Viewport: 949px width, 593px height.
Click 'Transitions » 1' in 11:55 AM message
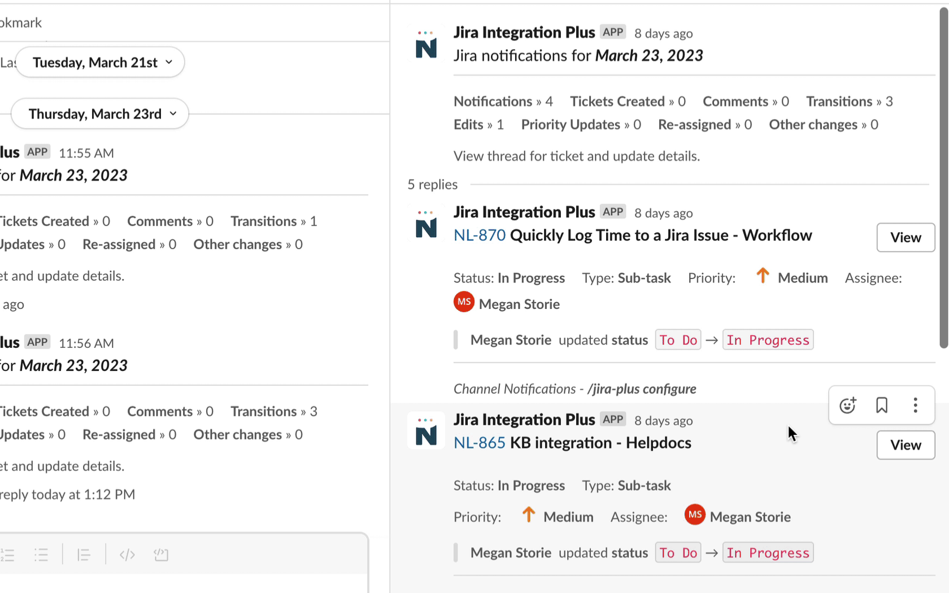274,221
